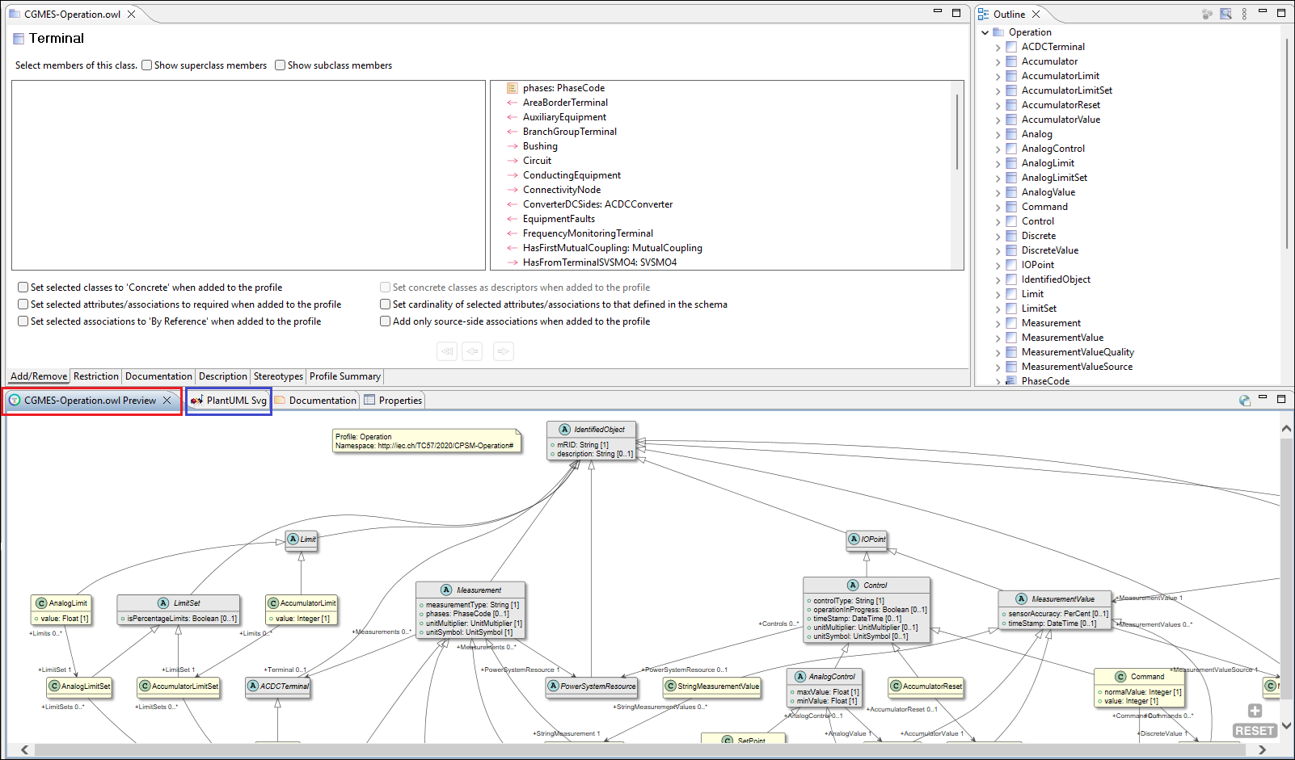Expand the Accumulator node in Outline
This screenshot has height=760, width=1295.
[x=998, y=62]
